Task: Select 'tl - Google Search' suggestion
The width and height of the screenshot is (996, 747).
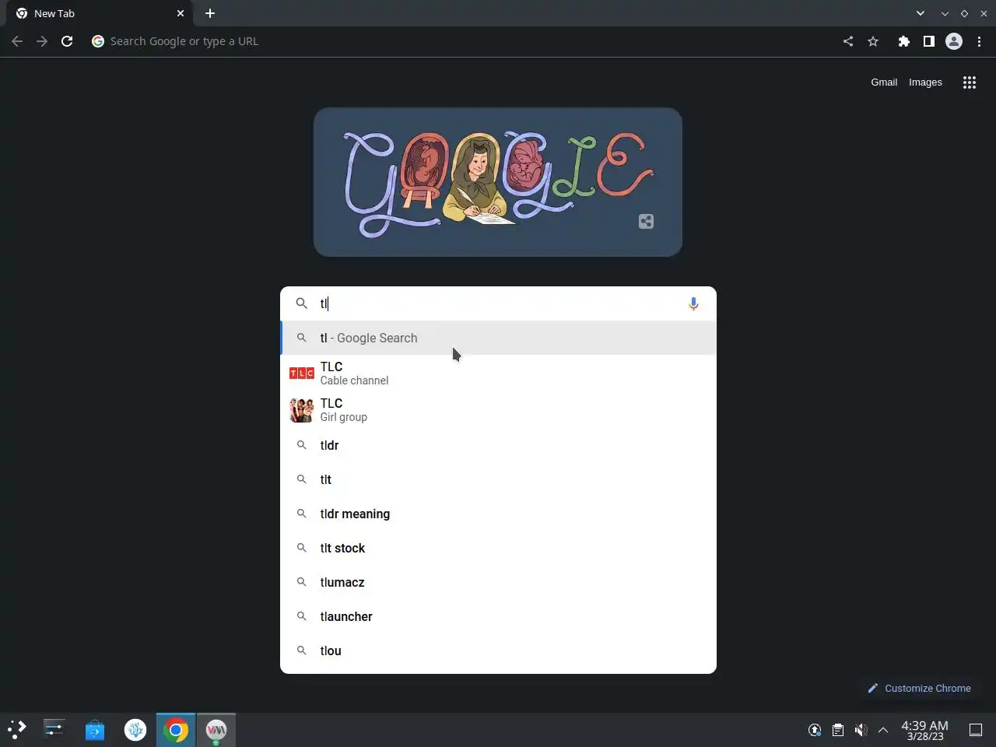Action: tap(498, 338)
